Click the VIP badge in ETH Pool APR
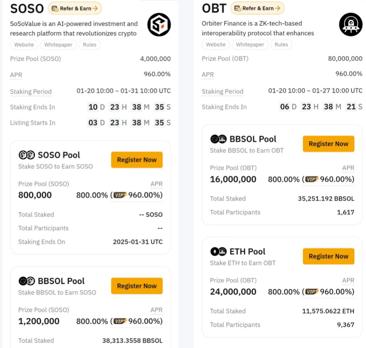The width and height of the screenshot is (366, 348). (312, 292)
